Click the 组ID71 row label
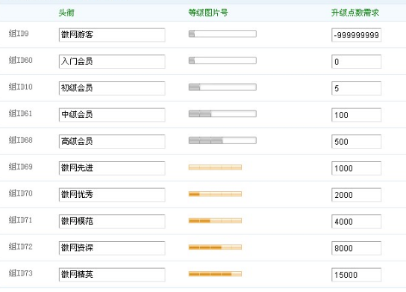The image size is (406, 292). pyautogui.click(x=20, y=220)
